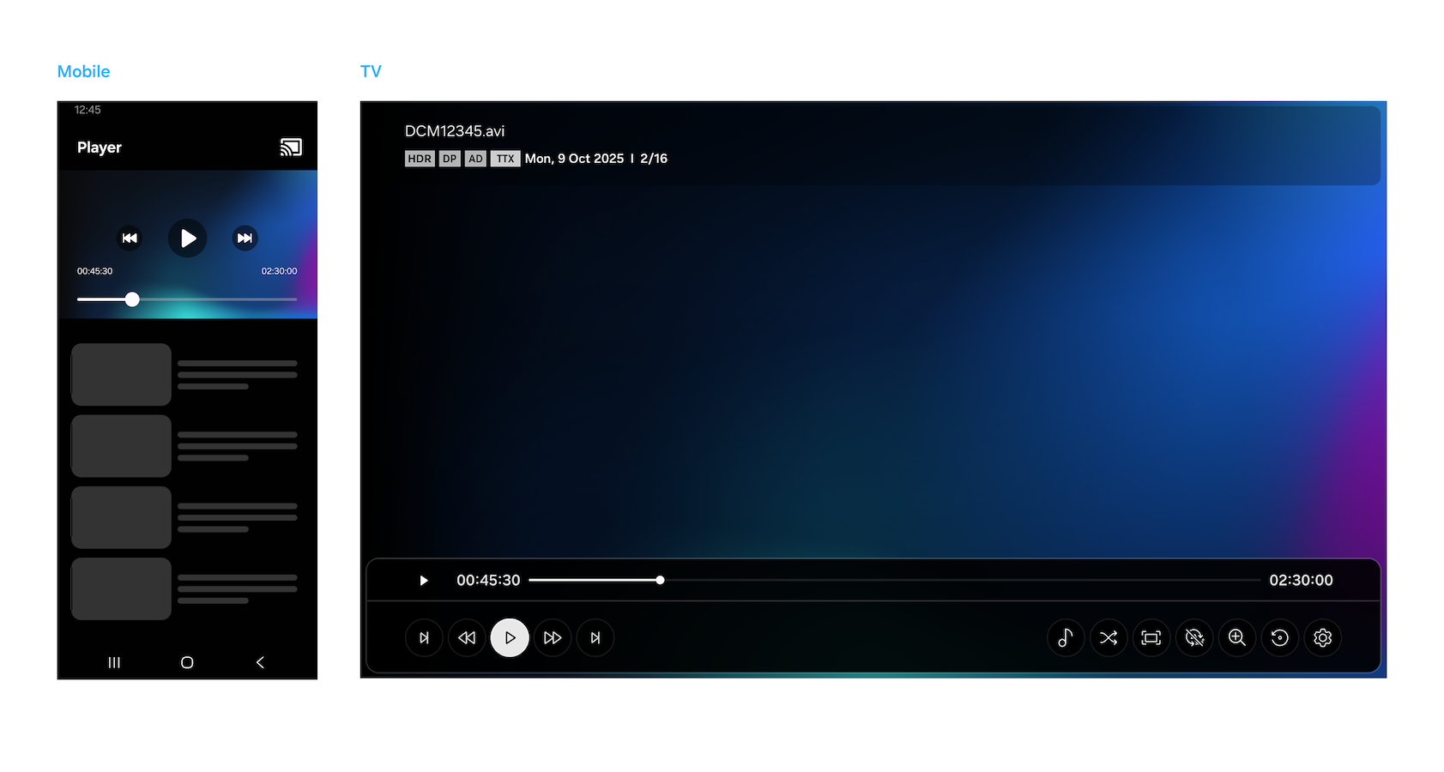
Task: Fast-forward the TV playback
Action: click(553, 637)
